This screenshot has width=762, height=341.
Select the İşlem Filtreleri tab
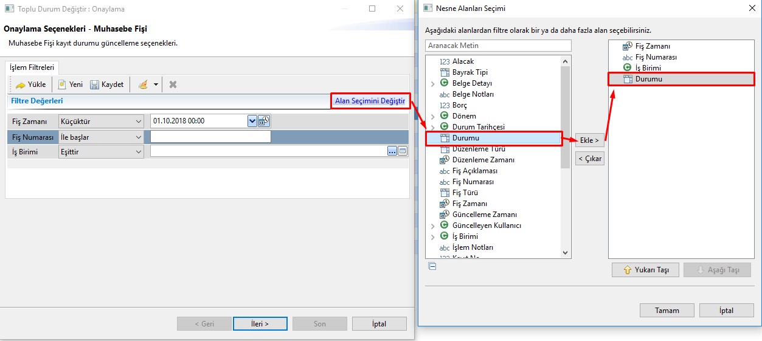pos(32,67)
